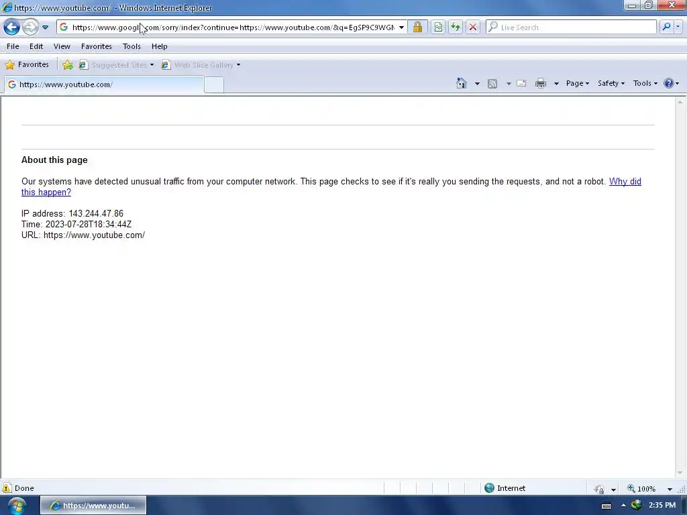Click the status bar warning icon
Viewport: 687px width, 515px height.
(7, 488)
